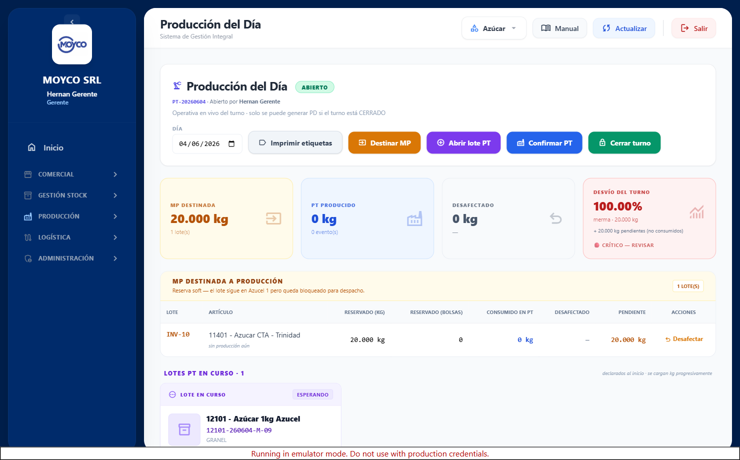Click the chart icon in Desvío del Turno card
This screenshot has width=740, height=460.
tap(696, 212)
